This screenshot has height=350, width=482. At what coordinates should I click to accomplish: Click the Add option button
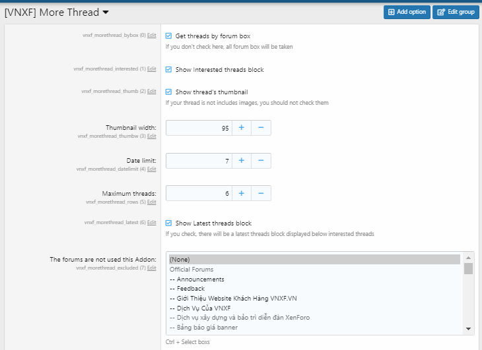[x=407, y=12]
